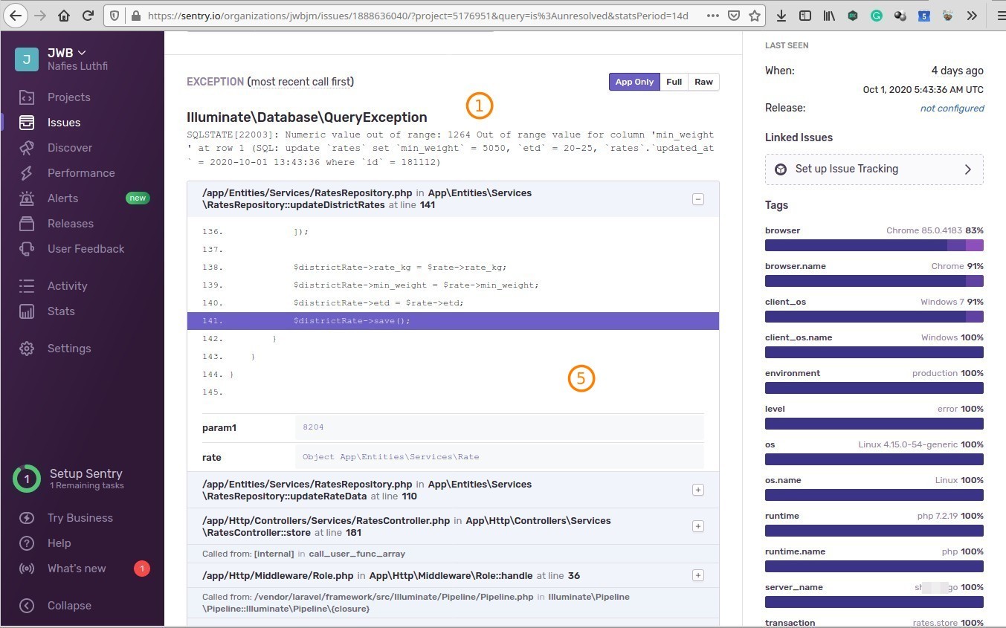The width and height of the screenshot is (1006, 628).
Task: Switch stack trace to Full view
Action: (x=674, y=82)
